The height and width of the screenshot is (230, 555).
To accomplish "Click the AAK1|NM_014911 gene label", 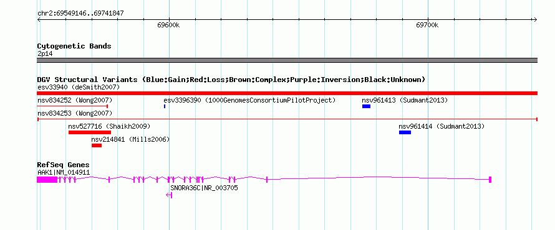I will click(64, 172).
